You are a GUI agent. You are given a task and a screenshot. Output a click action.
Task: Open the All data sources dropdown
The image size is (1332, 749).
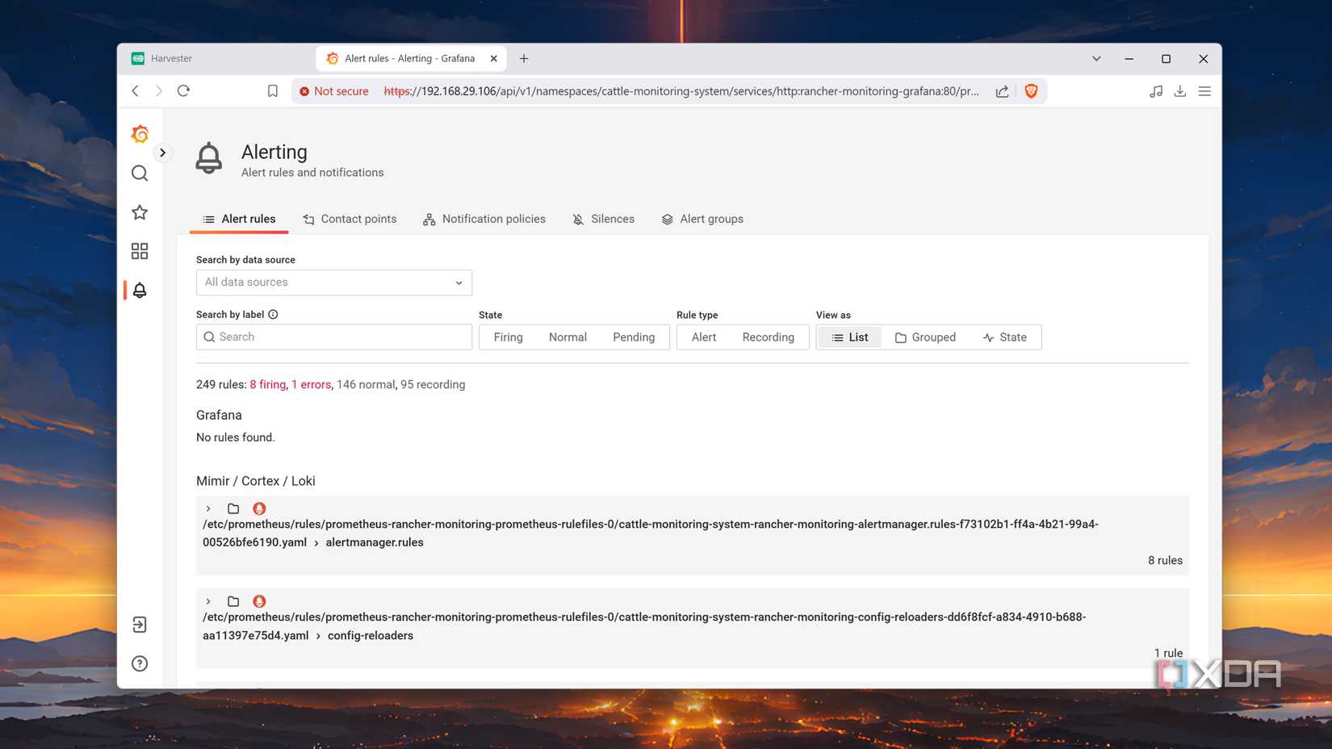334,282
